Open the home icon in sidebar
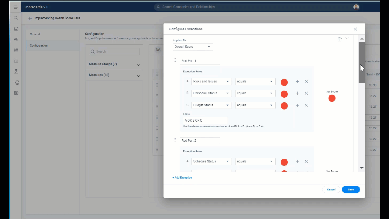Image resolution: width=389 pixels, height=219 pixels. click(x=16, y=29)
